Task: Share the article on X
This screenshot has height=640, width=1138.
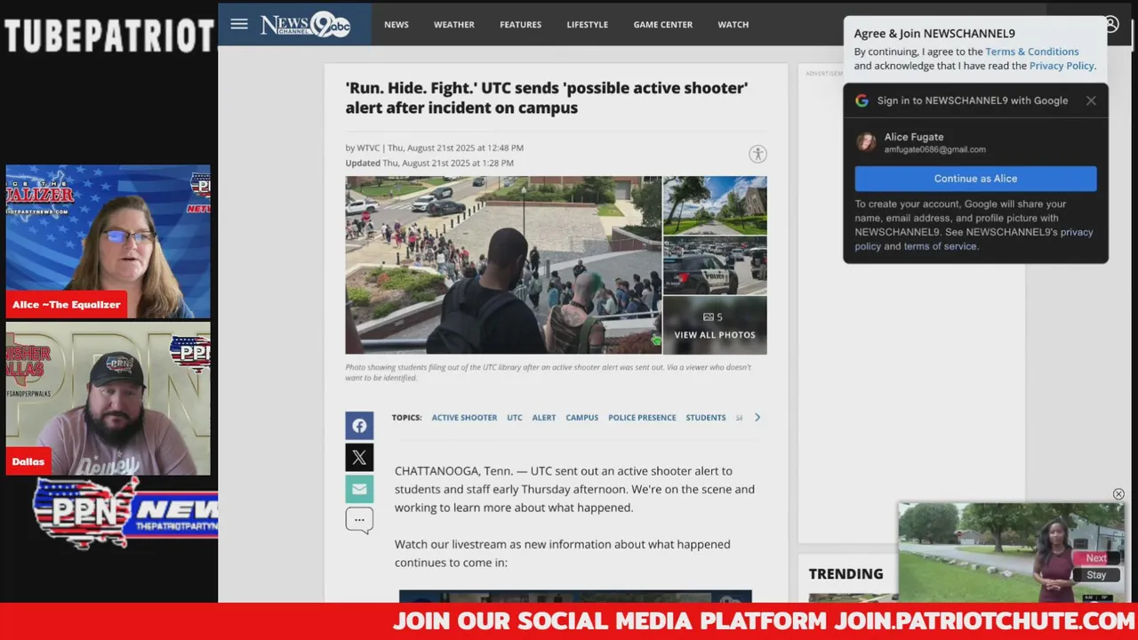Action: pos(359,458)
